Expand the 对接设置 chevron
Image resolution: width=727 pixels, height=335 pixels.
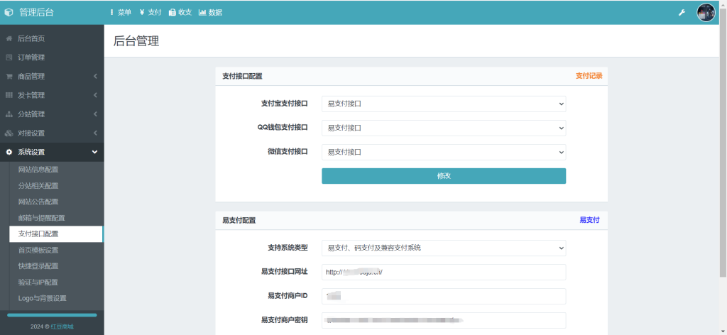pos(95,133)
